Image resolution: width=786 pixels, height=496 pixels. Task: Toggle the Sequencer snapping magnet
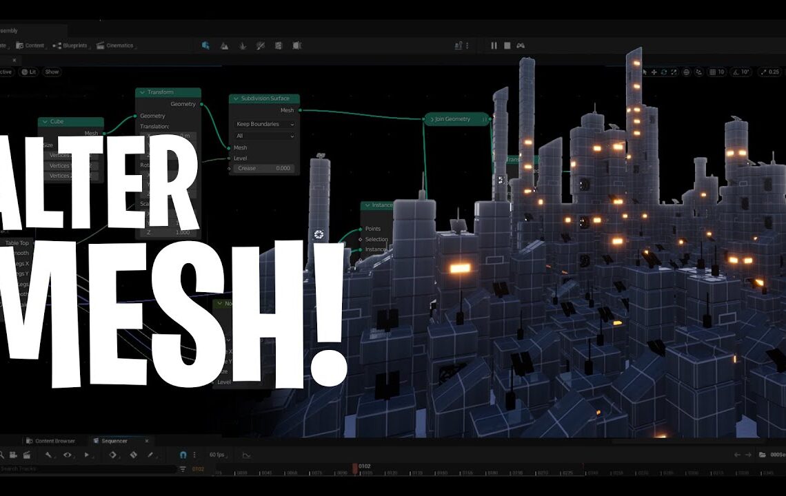[x=183, y=455]
